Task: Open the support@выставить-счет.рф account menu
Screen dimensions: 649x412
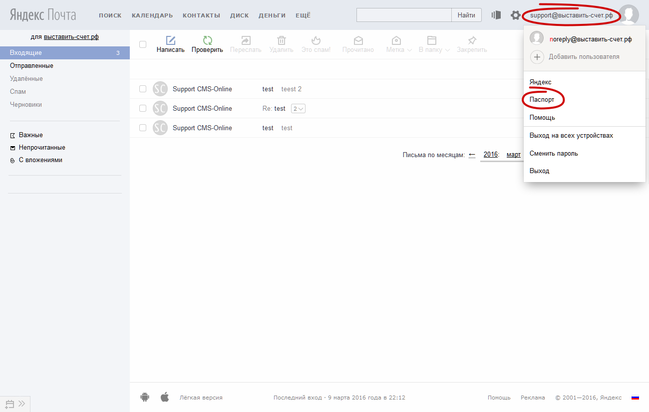Action: tap(571, 15)
